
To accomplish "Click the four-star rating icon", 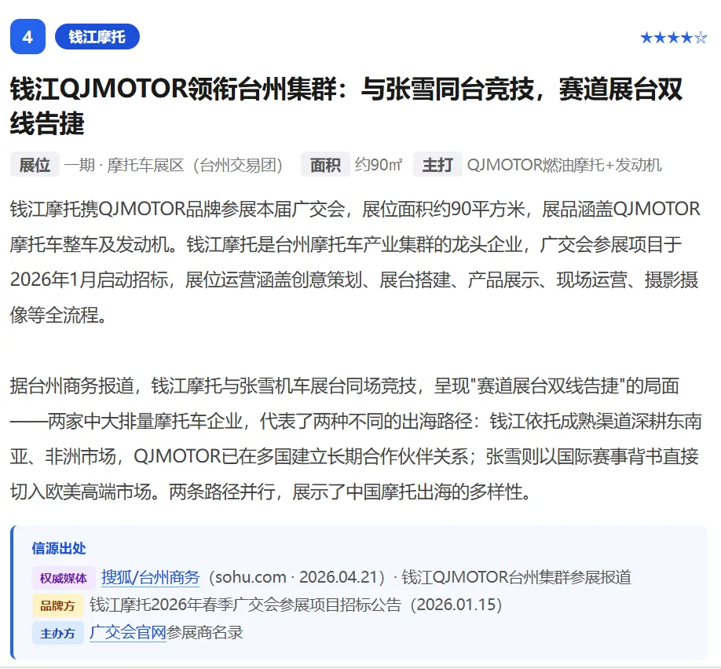I will [673, 38].
